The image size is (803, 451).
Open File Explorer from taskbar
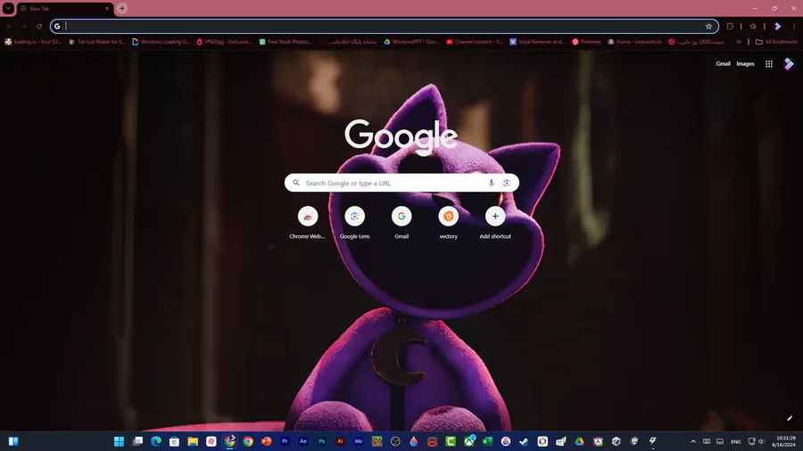[193, 441]
